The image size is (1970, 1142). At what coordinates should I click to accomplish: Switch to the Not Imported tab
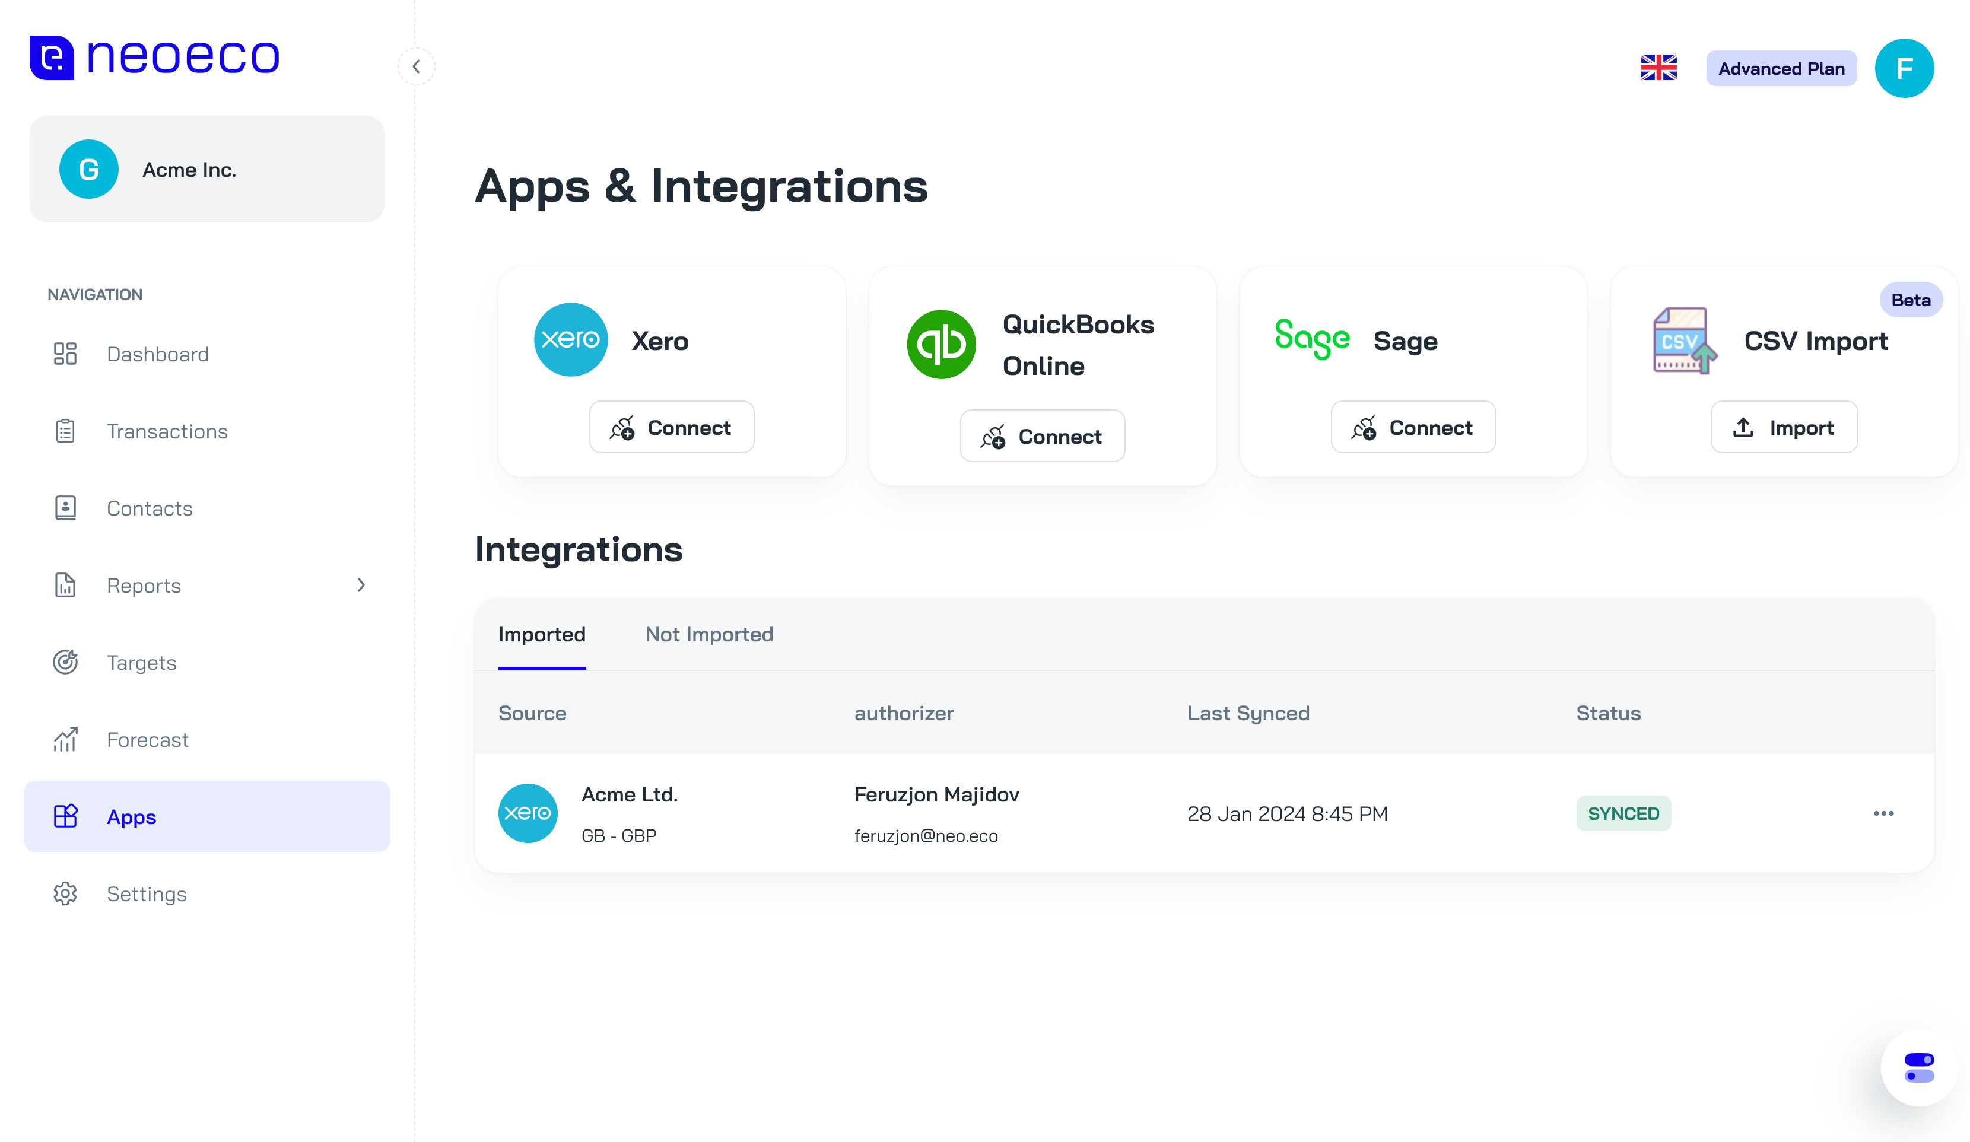708,634
